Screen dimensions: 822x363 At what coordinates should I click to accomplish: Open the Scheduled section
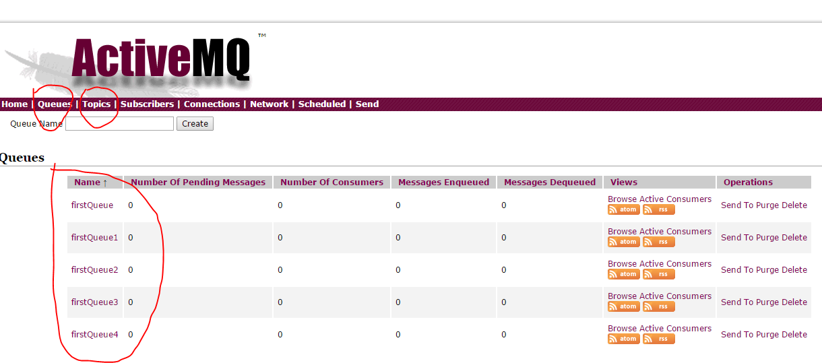click(322, 104)
